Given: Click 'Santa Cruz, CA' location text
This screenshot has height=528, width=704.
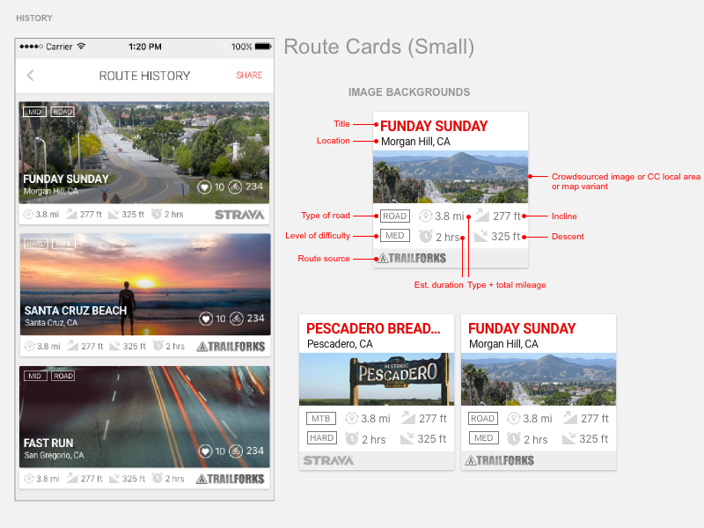Looking at the screenshot, I should tap(51, 323).
